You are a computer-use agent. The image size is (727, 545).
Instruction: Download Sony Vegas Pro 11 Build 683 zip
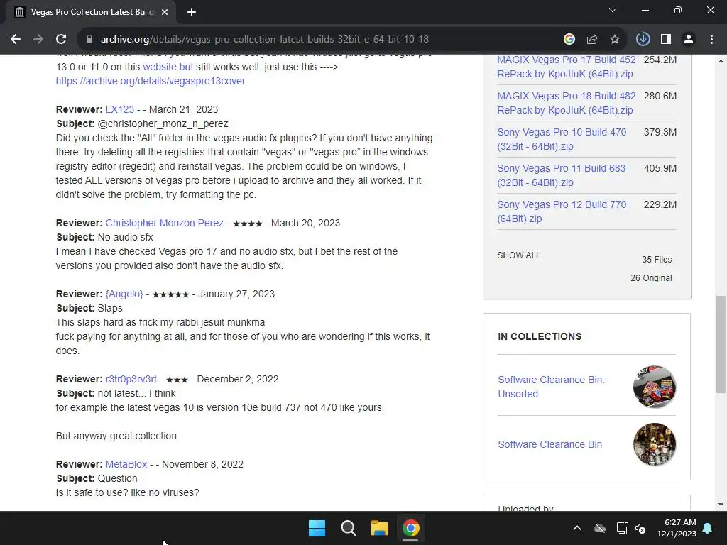click(561, 175)
